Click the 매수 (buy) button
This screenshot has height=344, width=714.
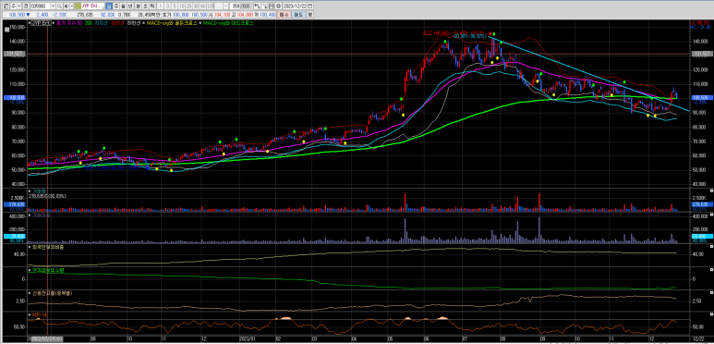284,15
